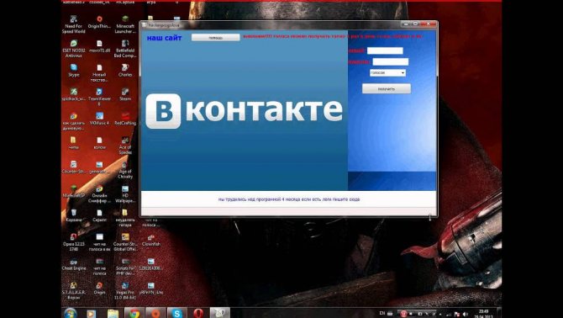Open the file explorer taskbar icon

pos(113,313)
